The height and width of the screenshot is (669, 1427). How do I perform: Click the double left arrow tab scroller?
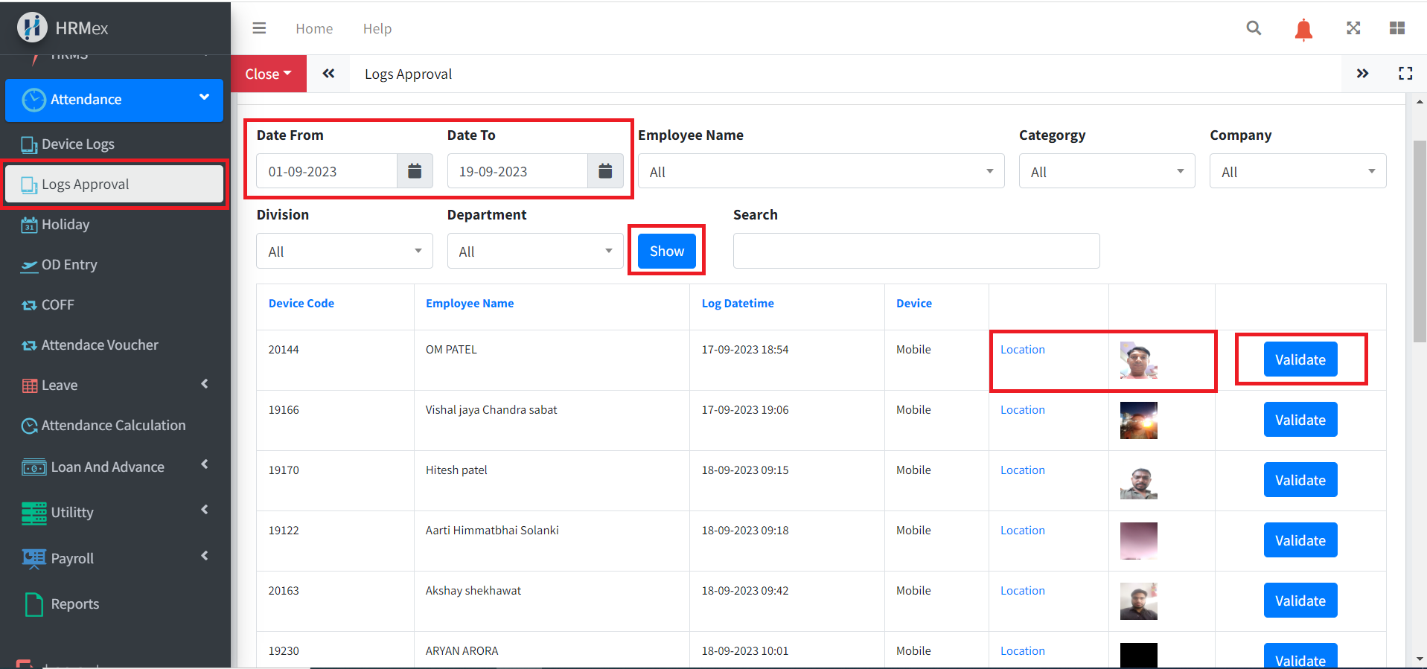pyautogui.click(x=328, y=74)
